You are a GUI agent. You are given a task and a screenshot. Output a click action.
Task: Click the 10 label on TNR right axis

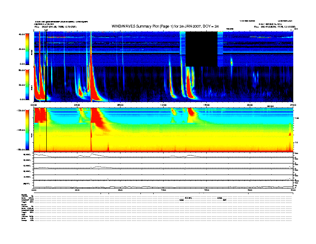click(296, 143)
